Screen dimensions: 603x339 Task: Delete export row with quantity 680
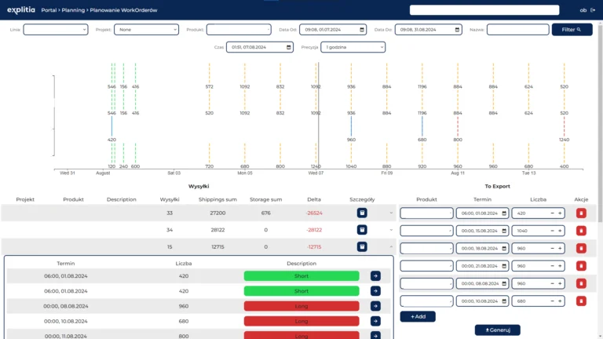[x=581, y=301]
